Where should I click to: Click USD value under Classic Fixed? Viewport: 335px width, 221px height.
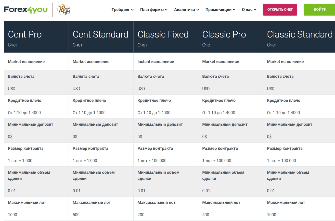(141, 89)
